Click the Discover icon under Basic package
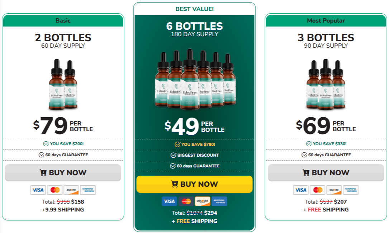This screenshot has width=389, height=233. (x=71, y=190)
